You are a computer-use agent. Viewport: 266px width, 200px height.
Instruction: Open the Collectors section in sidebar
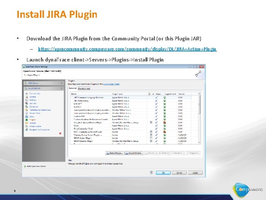[x=34, y=107]
